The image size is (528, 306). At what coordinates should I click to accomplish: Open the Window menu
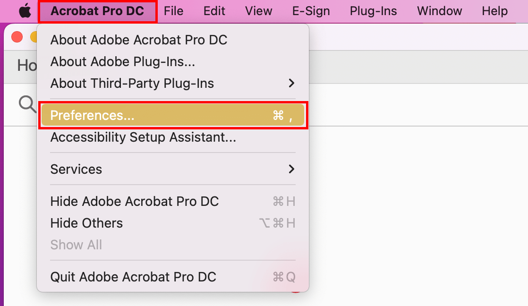pos(439,11)
